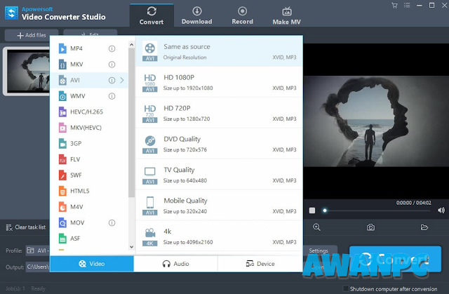Stop playback with the stop button
Screen dimensions: 449x294
click(312, 211)
